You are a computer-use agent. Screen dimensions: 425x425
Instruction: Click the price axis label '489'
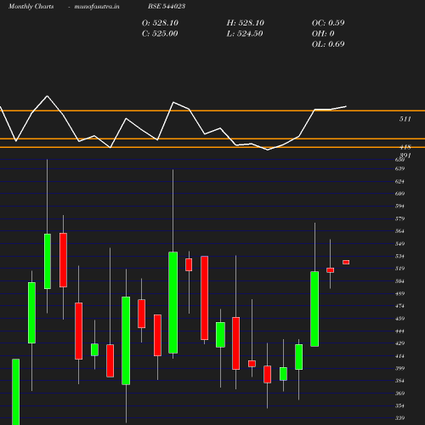399,293
